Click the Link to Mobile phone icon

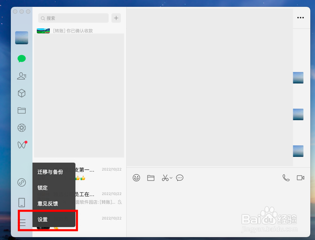tap(21, 202)
